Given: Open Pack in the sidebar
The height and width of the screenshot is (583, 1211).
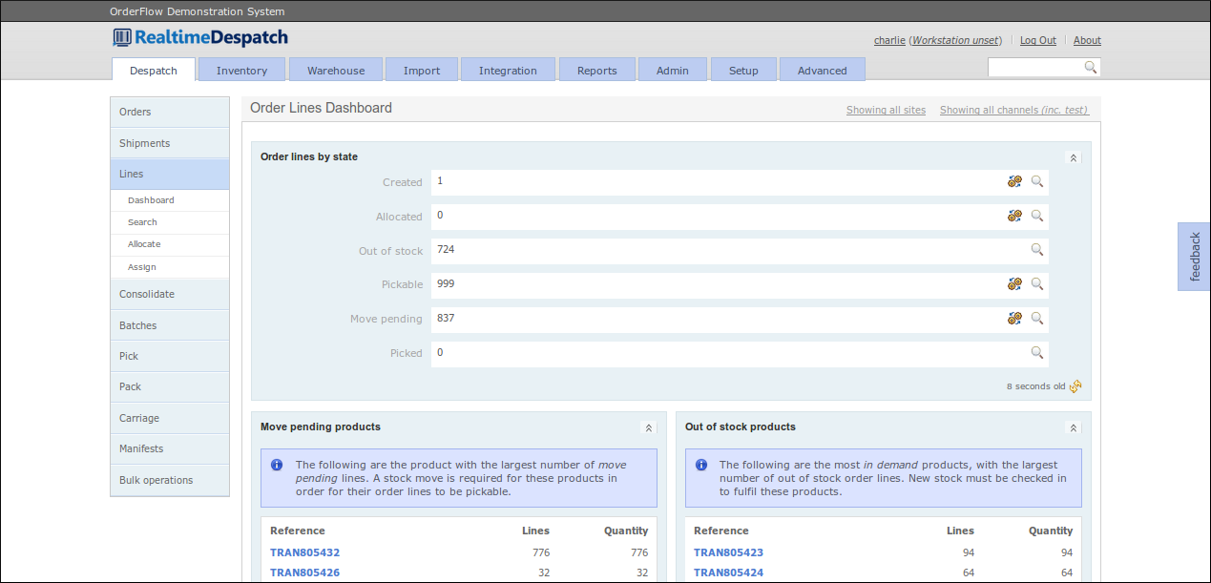Looking at the screenshot, I should click(x=170, y=386).
